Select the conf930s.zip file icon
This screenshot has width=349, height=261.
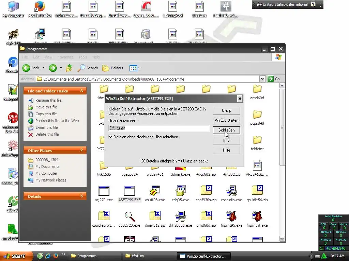tap(206, 191)
